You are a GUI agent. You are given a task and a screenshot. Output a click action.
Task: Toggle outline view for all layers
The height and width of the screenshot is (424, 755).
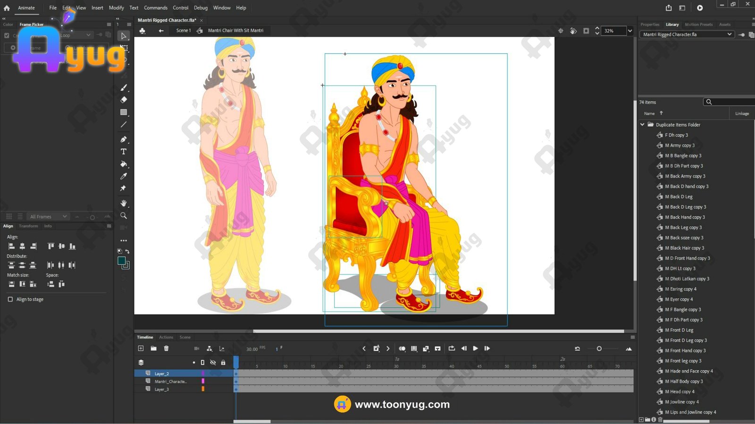(x=202, y=362)
